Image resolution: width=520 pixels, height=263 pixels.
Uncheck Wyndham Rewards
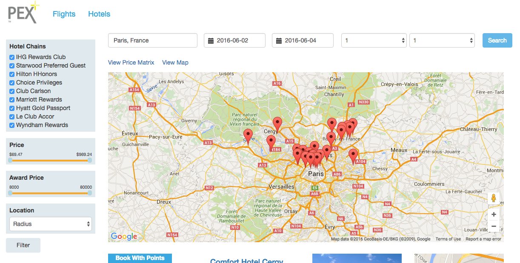click(11, 125)
